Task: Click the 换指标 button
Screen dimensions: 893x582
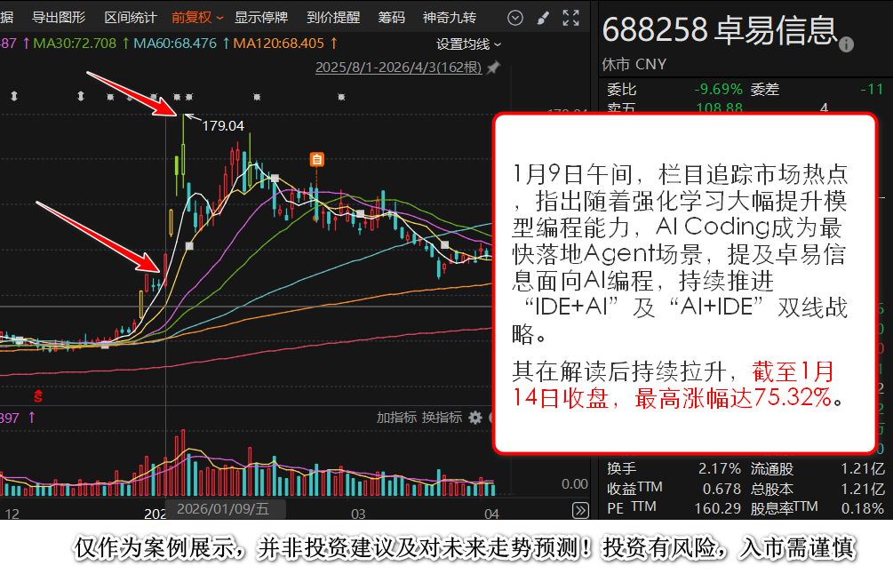Action: pyautogui.click(x=442, y=418)
